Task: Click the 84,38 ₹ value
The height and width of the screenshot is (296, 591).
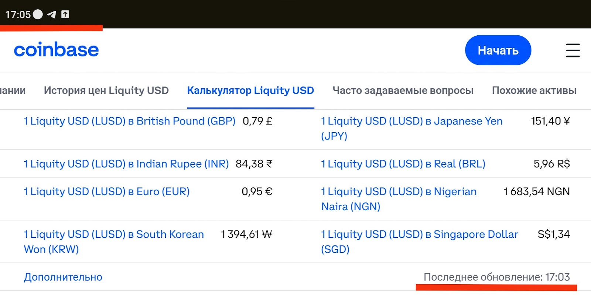Action: click(x=254, y=164)
